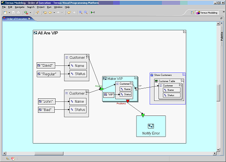Collapse the Customer Table element
This screenshot has height=162, width=226.
pyautogui.click(x=182, y=80)
